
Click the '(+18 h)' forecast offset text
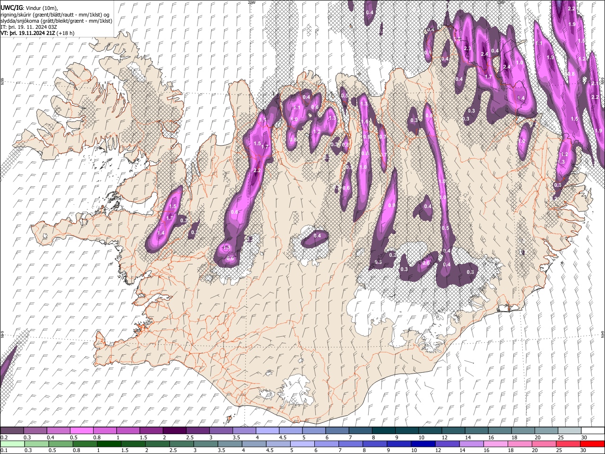pos(65,33)
